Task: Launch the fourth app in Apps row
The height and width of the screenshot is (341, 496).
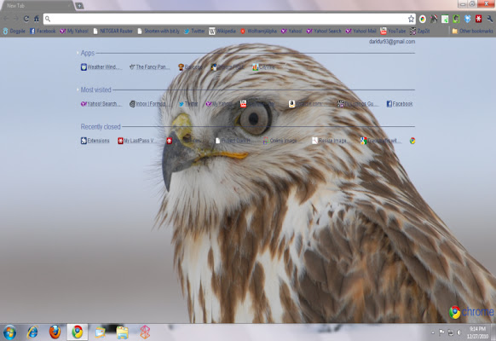Action: pyautogui.click(x=228, y=67)
